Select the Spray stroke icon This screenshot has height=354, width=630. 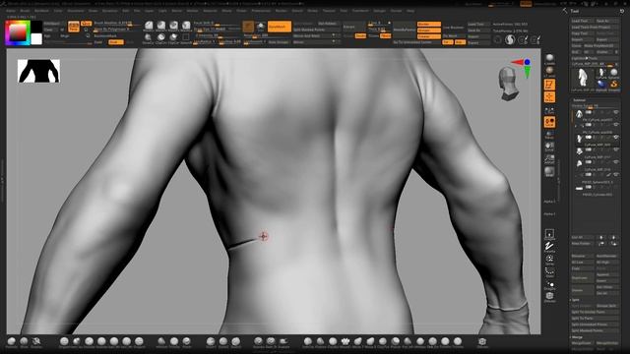coord(549,260)
